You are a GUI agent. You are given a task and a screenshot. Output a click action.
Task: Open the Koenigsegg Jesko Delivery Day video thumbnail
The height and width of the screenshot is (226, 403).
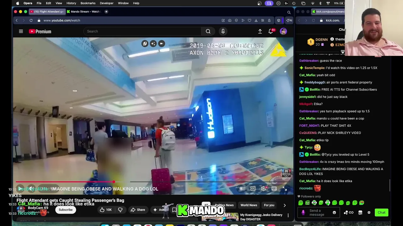point(220,217)
